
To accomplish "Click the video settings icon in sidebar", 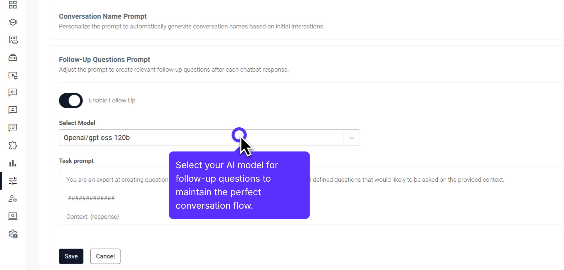I will (13, 75).
